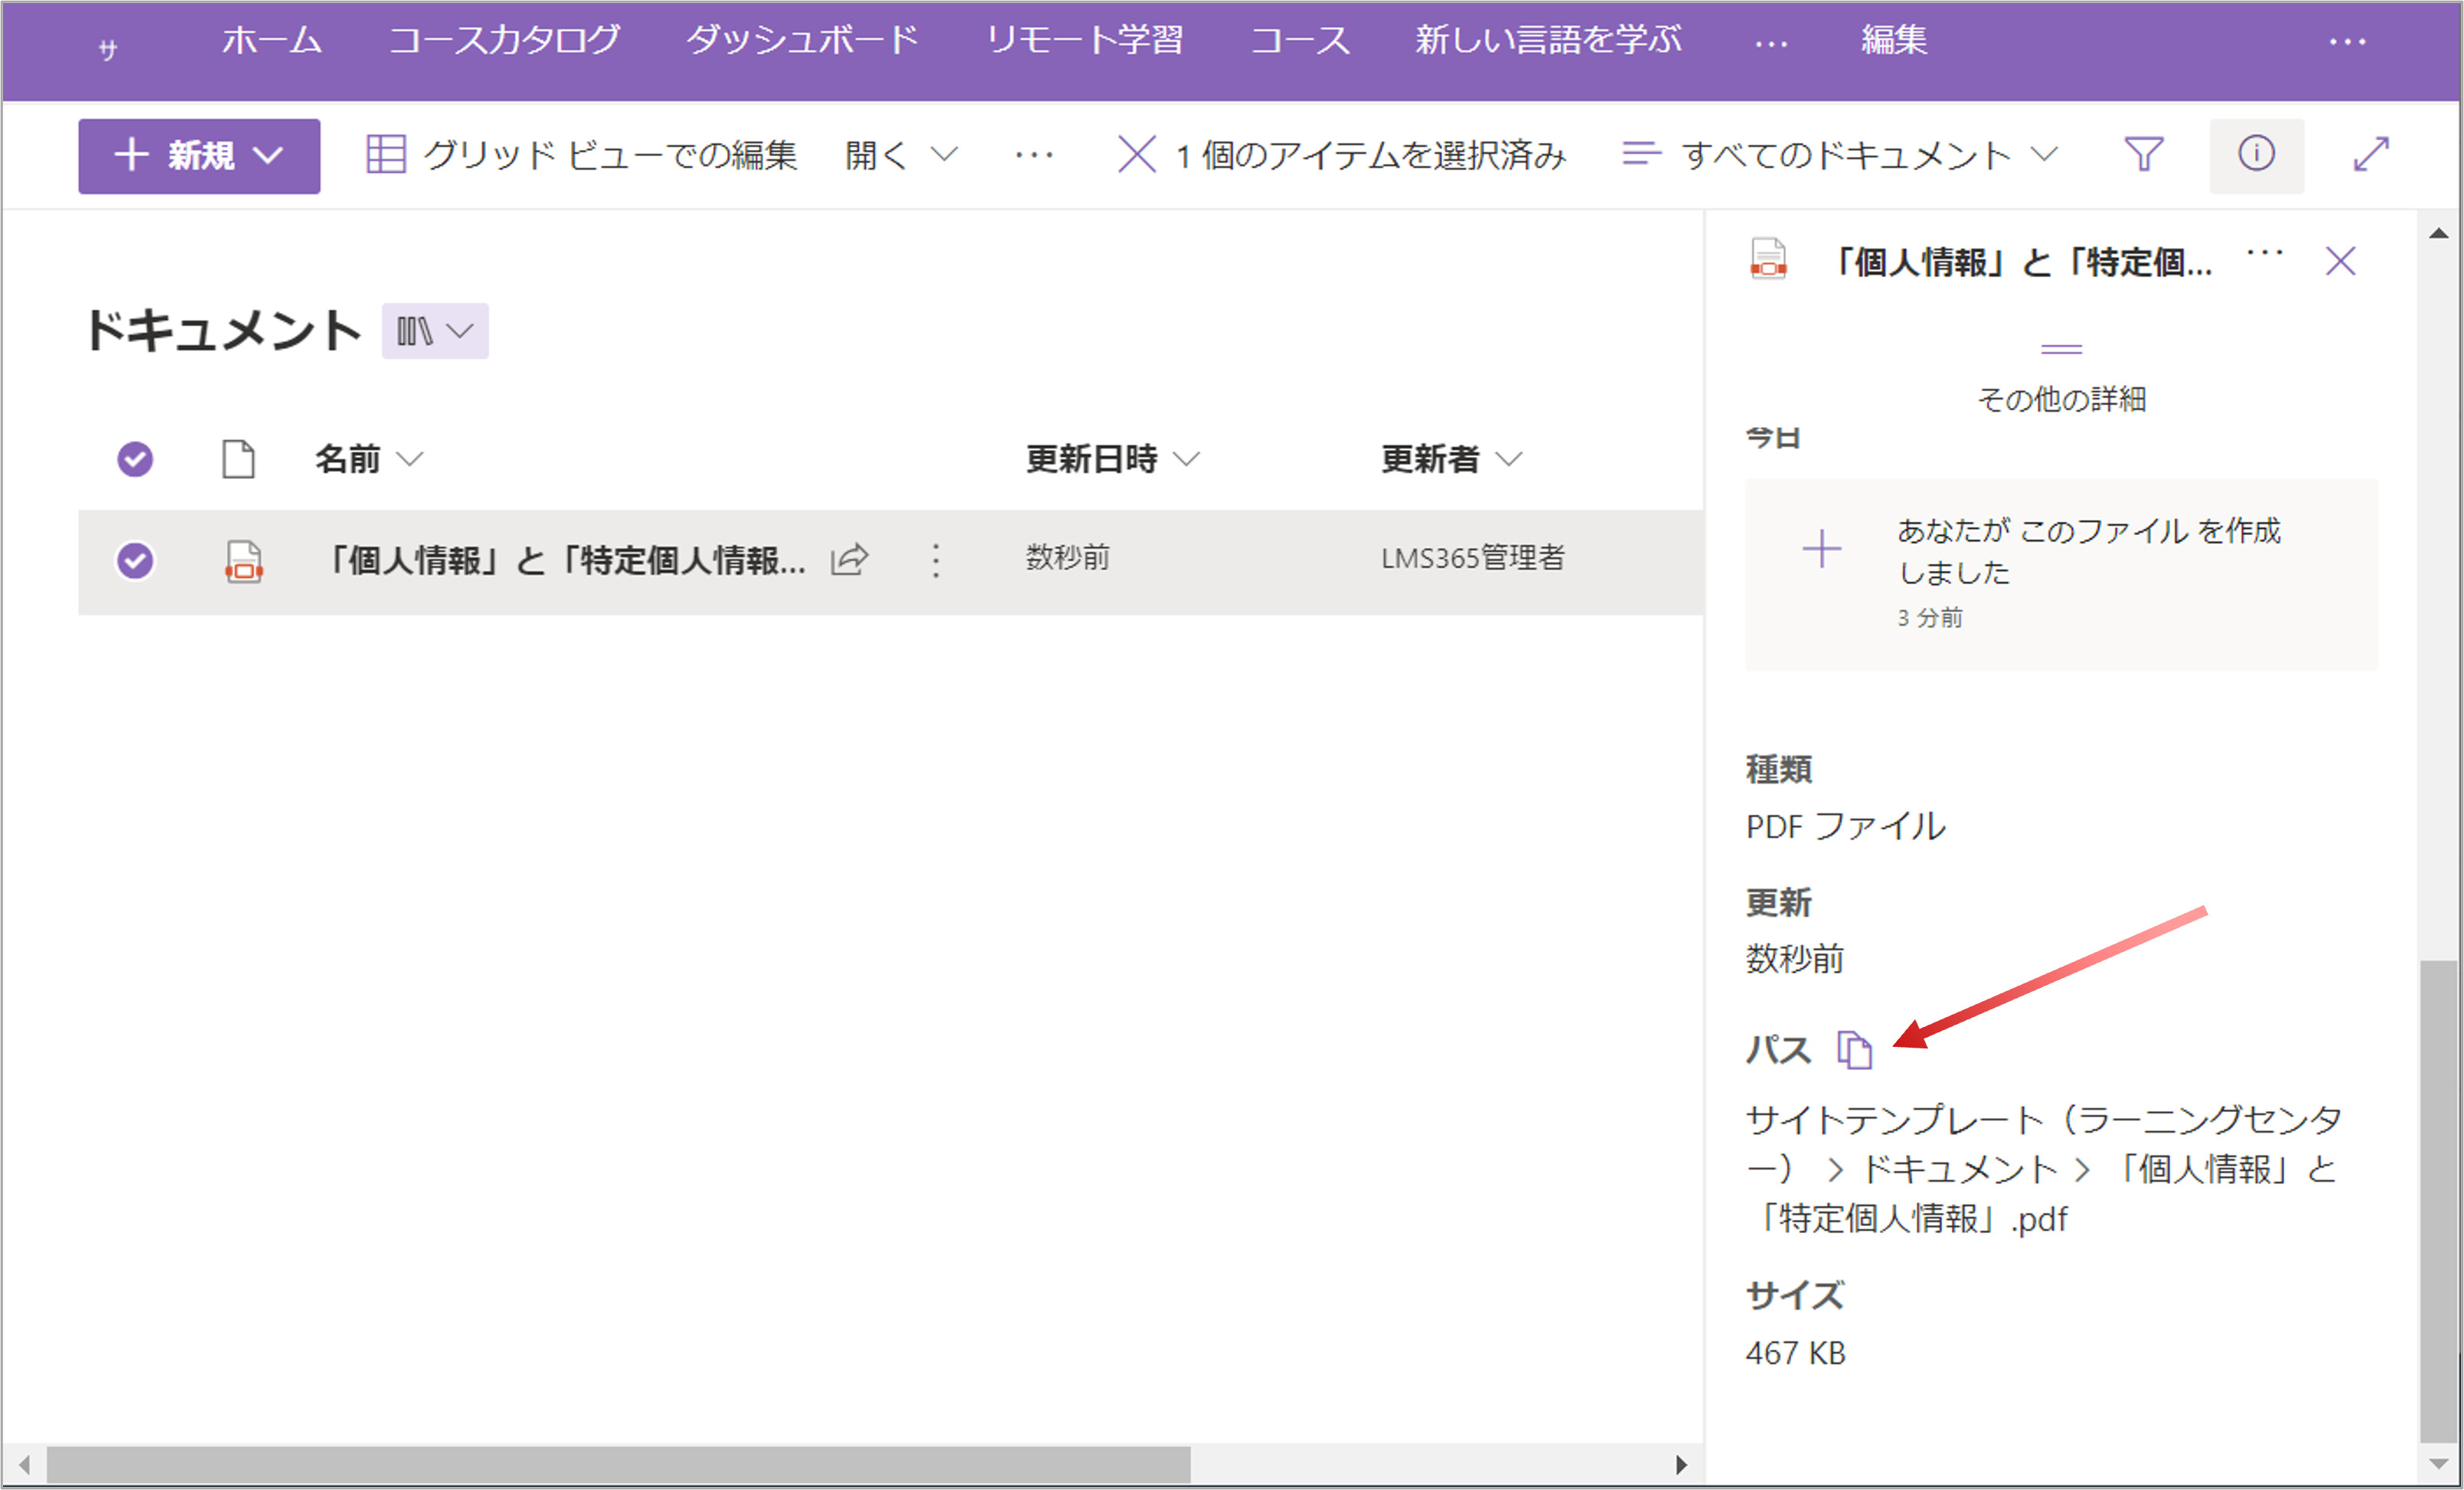Open コース navigation item
Image resolution: width=2464 pixels, height=1490 pixels.
click(1300, 40)
